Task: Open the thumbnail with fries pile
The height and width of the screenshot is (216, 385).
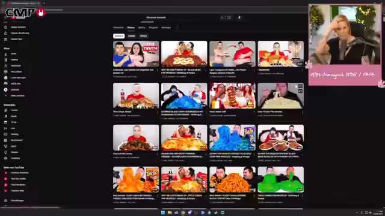Action: pos(232,179)
